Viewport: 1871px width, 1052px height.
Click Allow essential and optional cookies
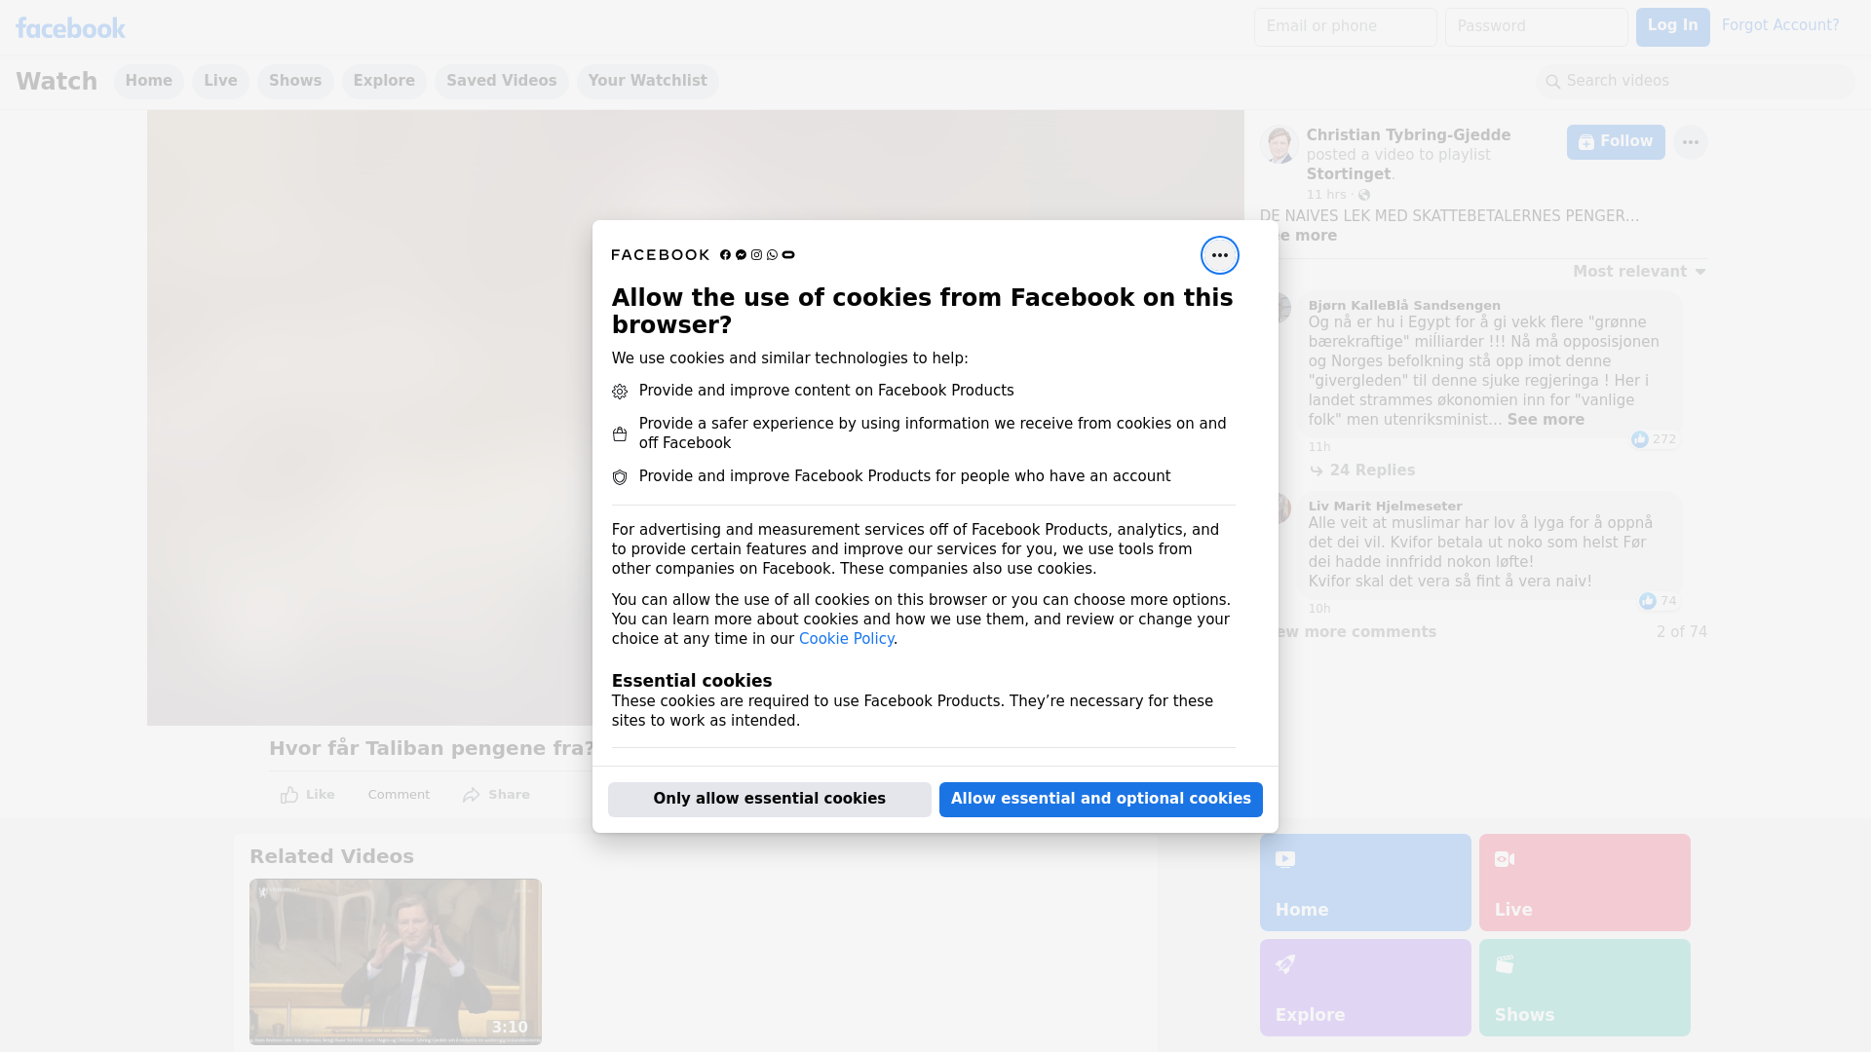point(1101,800)
